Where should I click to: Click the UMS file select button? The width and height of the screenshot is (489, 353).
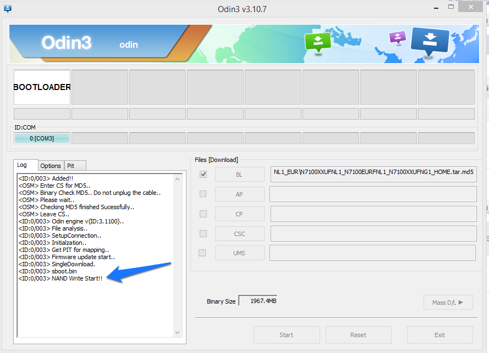point(239,253)
